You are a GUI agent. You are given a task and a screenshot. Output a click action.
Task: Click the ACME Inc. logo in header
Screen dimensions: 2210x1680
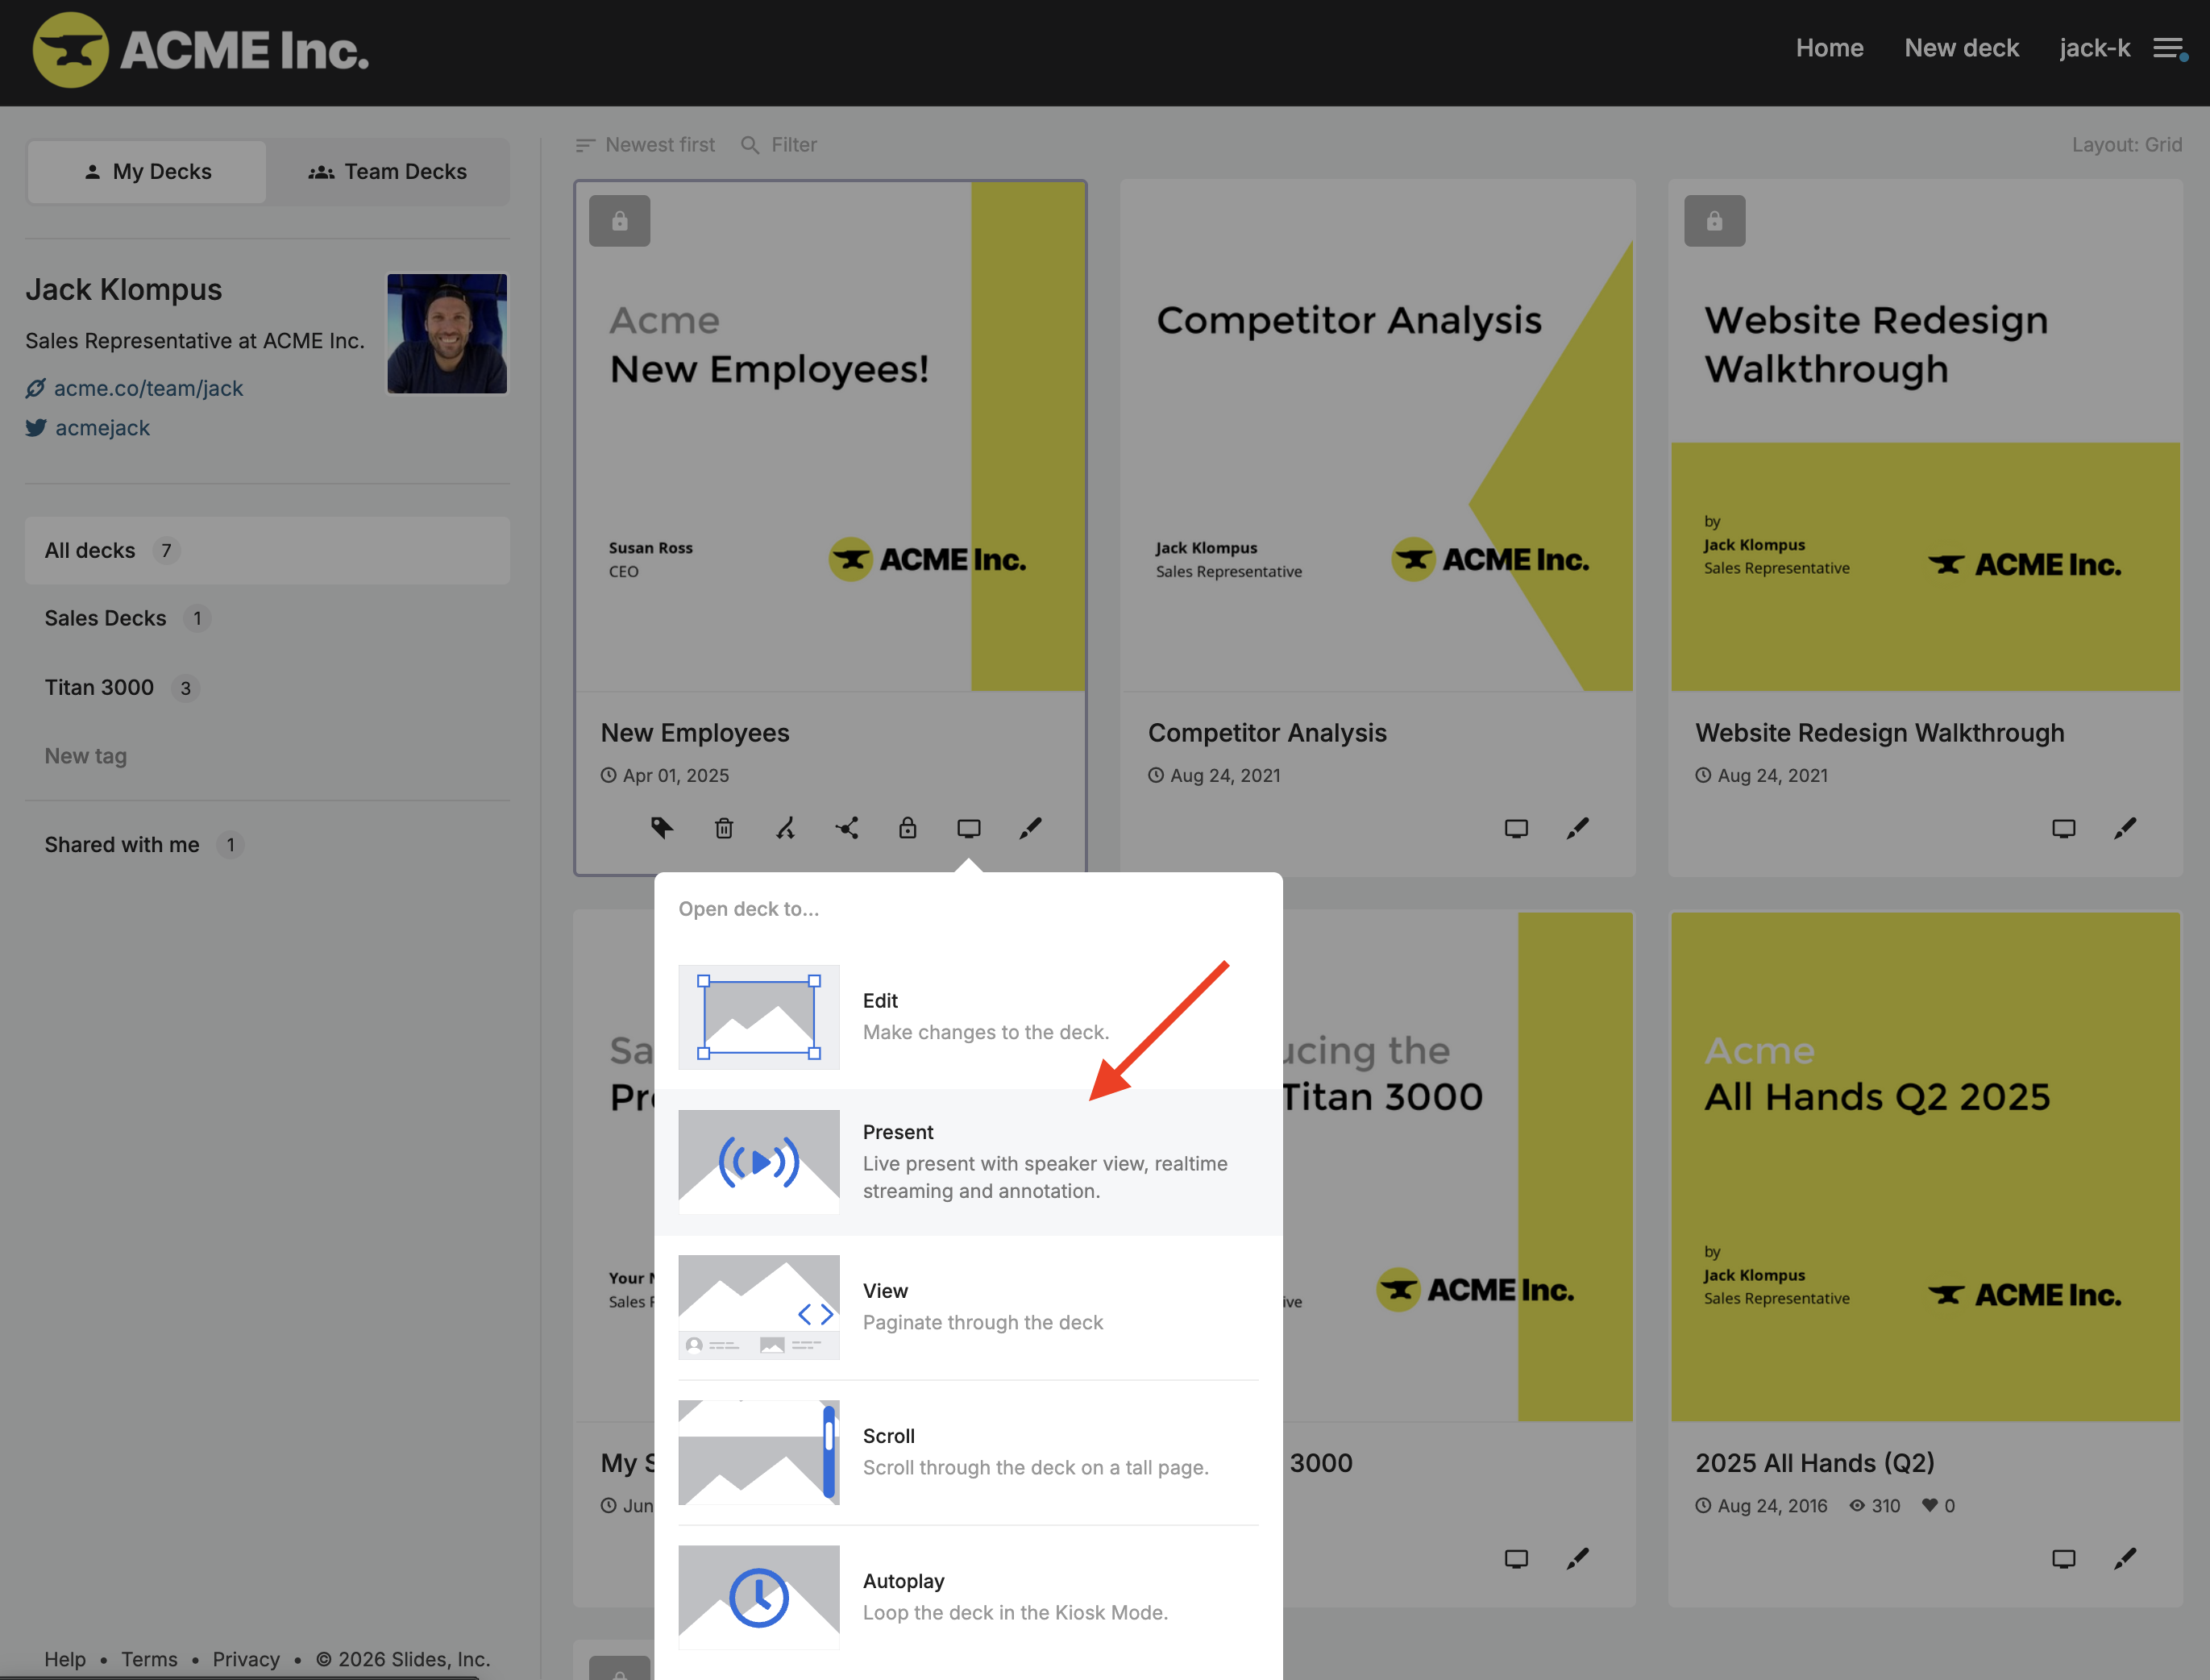click(x=201, y=50)
